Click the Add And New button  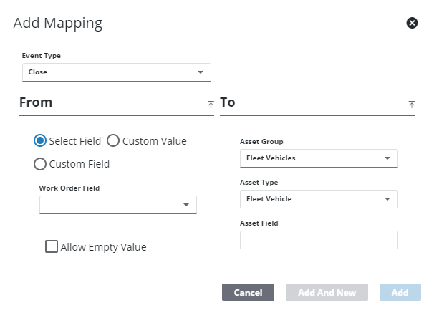click(327, 292)
